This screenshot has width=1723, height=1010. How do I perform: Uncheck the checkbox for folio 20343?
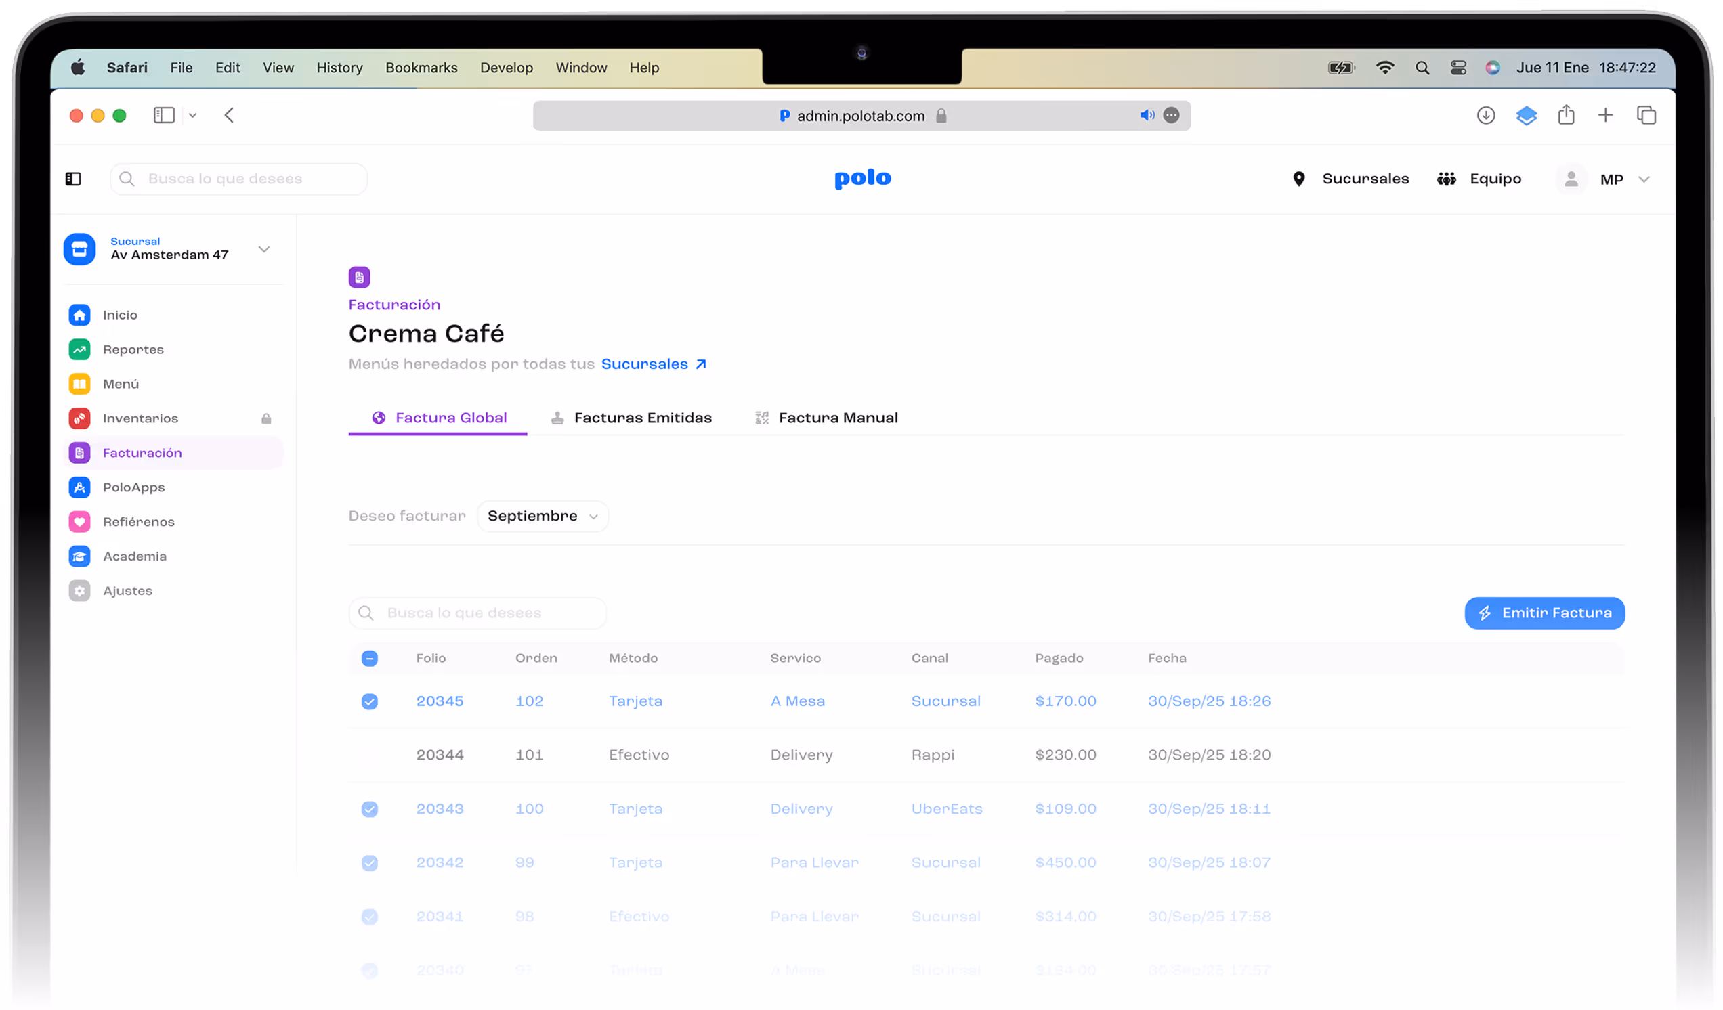click(x=369, y=809)
